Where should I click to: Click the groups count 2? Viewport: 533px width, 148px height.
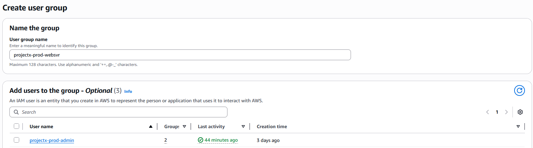coord(166,140)
